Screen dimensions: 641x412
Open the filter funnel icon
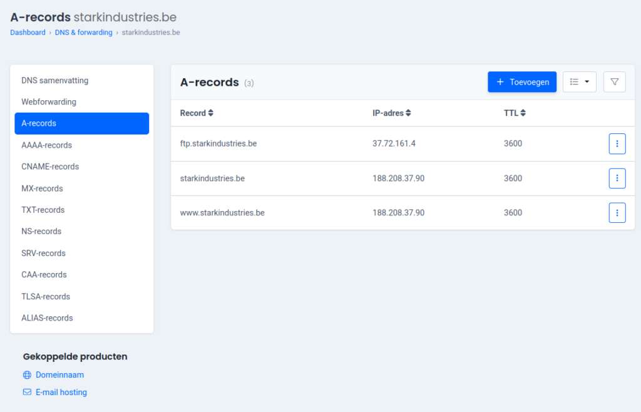tap(614, 81)
